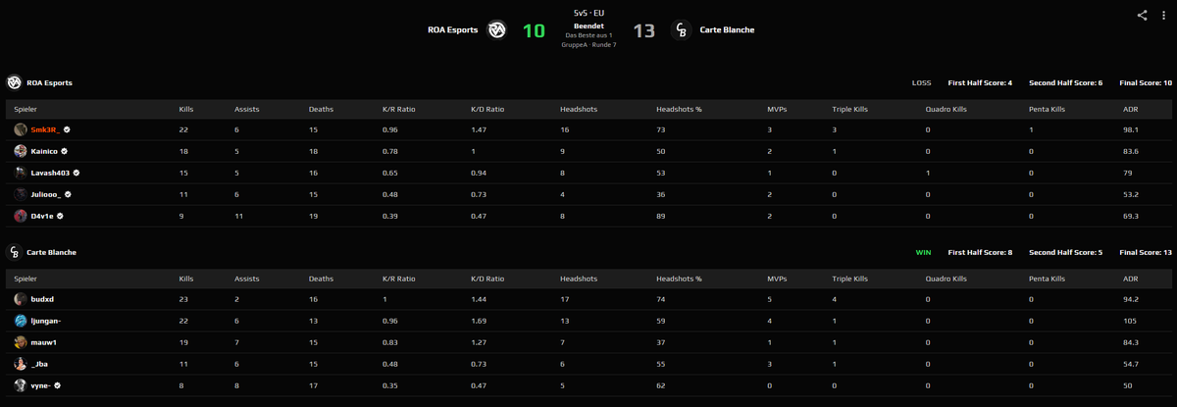Click ROA Esports logo beside score 10
This screenshot has height=407, width=1177.
pyautogui.click(x=497, y=30)
